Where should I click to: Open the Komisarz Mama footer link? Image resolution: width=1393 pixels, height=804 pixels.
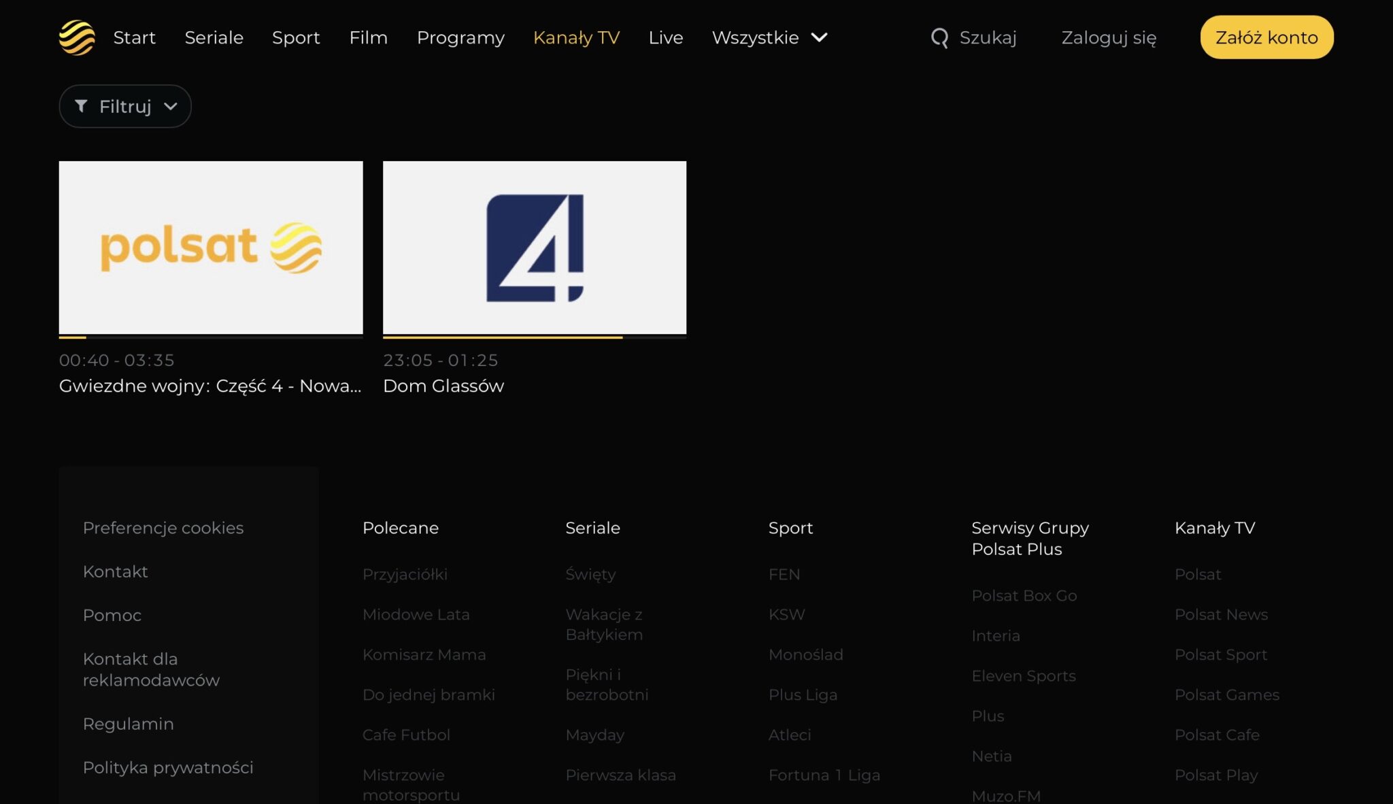424,654
